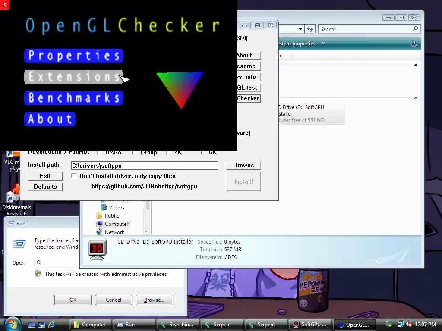Maximize the SoftGPU installer window

[257, 25]
